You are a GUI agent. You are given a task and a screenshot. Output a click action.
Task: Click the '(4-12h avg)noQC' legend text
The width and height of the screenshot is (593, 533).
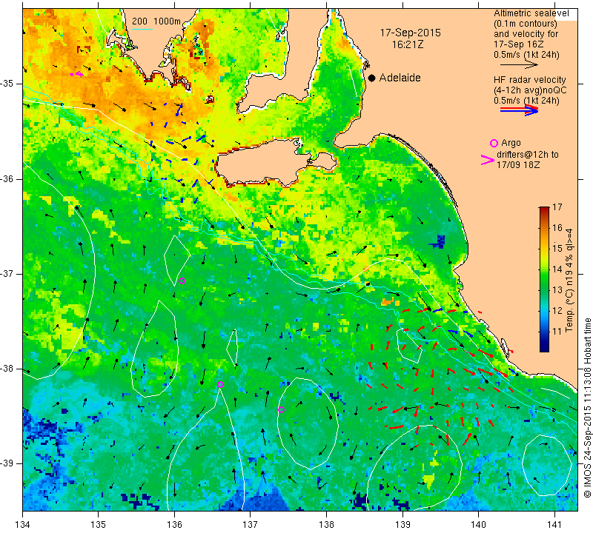[530, 90]
